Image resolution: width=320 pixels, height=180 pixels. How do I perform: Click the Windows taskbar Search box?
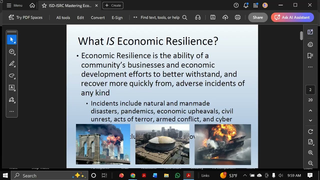[x=49, y=175]
